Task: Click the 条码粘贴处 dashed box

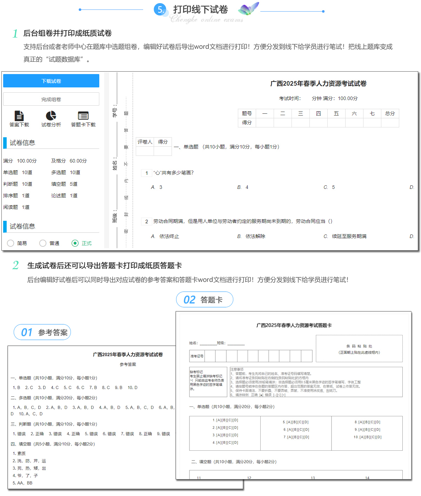Action: [x=359, y=349]
